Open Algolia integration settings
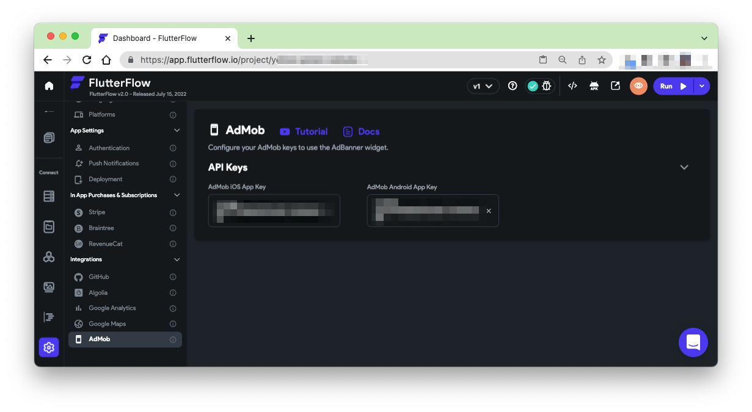Image resolution: width=752 pixels, height=412 pixels. click(125, 293)
